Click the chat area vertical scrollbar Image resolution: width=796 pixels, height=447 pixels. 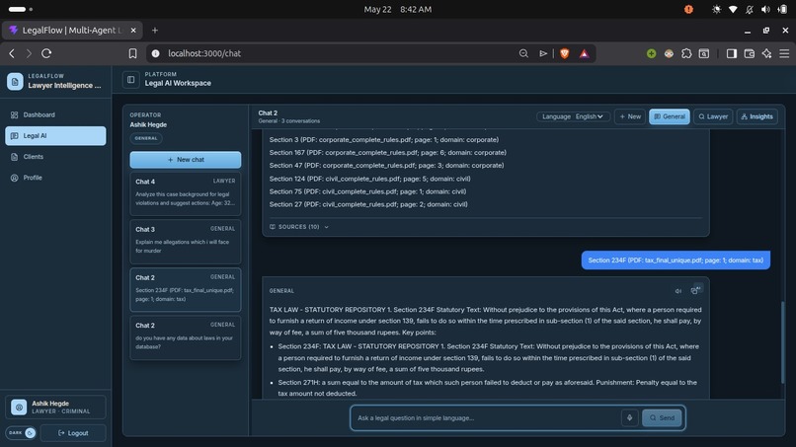[x=782, y=342]
